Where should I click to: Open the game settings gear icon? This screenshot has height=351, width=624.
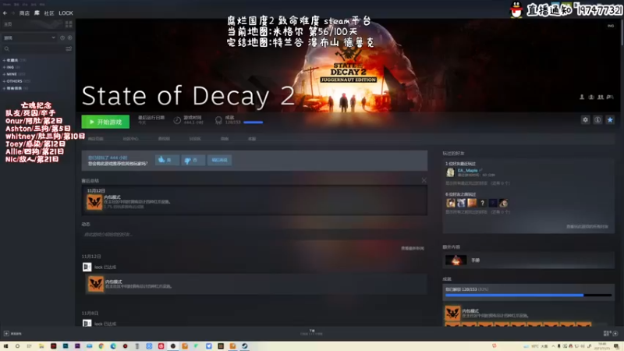(x=585, y=120)
